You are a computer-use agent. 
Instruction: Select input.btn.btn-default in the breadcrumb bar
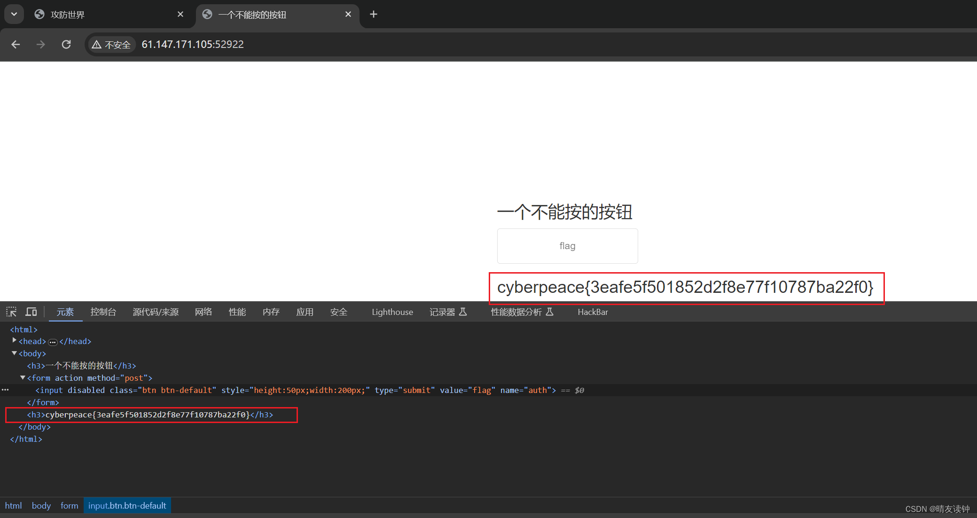tap(127, 505)
